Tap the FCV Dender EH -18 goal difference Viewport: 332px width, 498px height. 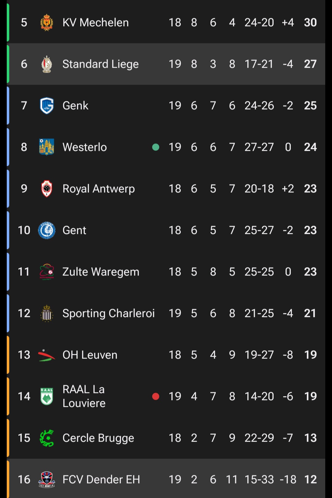288,480
